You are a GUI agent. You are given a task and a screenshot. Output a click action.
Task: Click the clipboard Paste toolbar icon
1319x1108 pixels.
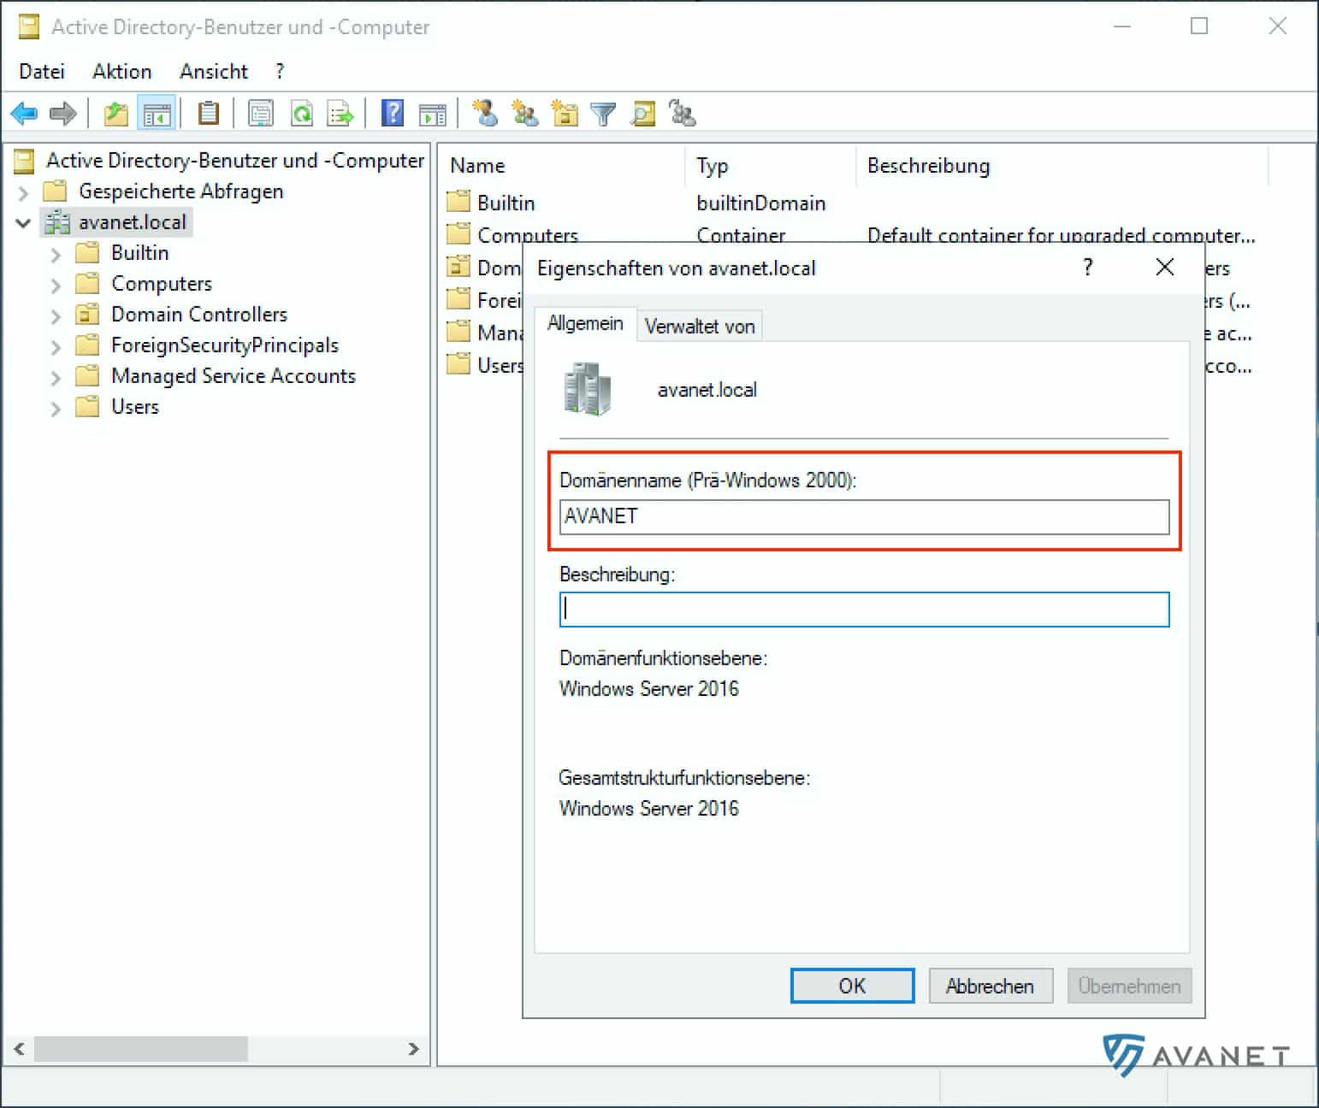[x=208, y=113]
